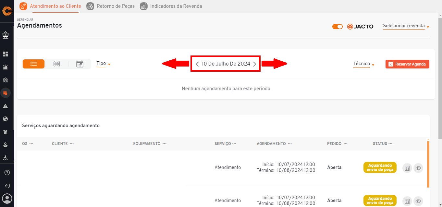Viewport: 442px width, 207px height.
Task: Click Nenhum agendamento para este período text
Action: point(226,89)
